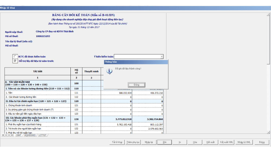This screenshot has height=152, width=271.
Task: Select the Thuyết minh cell for row 111
Action: point(92,93)
